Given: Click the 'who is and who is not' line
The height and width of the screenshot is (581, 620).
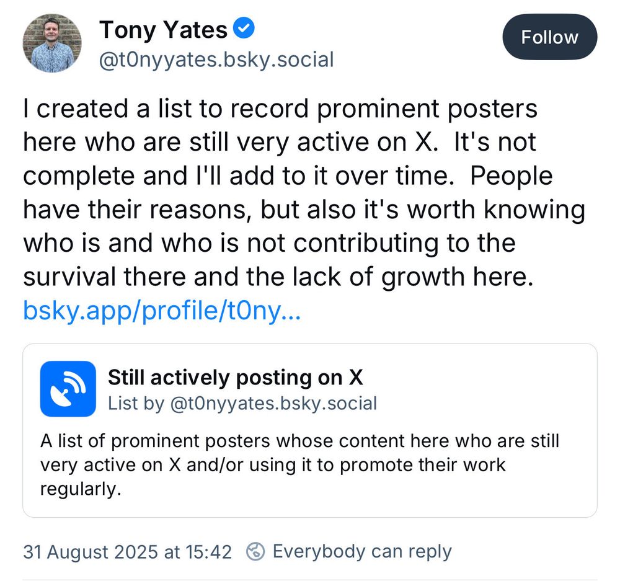Looking at the screenshot, I should coord(155,243).
